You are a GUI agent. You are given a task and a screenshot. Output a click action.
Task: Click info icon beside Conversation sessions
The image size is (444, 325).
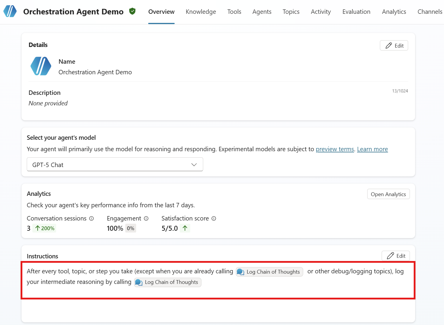pyautogui.click(x=91, y=218)
